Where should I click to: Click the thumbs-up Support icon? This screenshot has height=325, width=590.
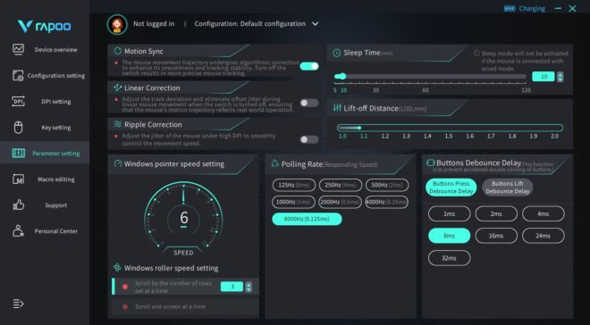[x=18, y=205]
